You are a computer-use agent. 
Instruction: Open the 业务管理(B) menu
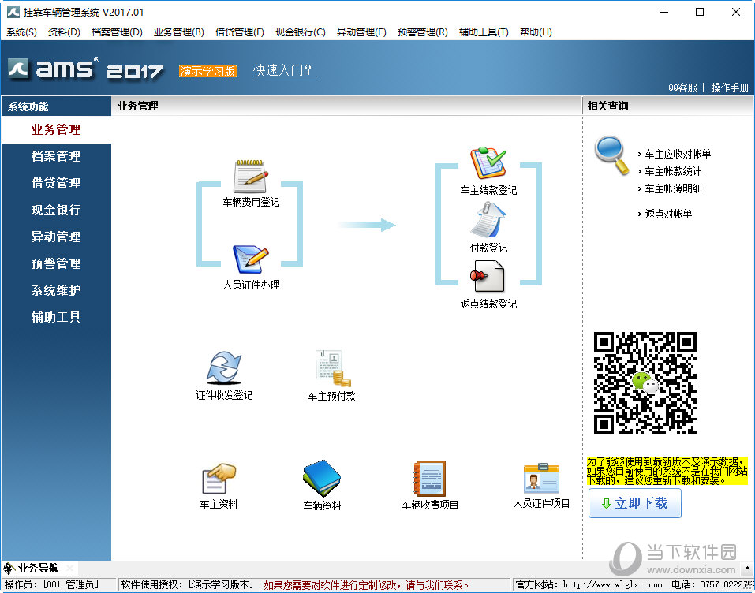tap(179, 32)
